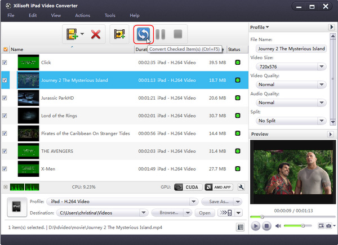Click the Pause conversion button
This screenshot has height=245, width=338.
pyautogui.click(x=161, y=34)
